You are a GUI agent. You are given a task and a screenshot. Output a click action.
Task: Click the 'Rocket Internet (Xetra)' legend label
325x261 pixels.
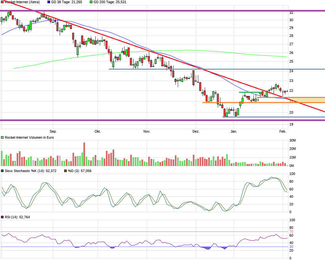point(22,2)
